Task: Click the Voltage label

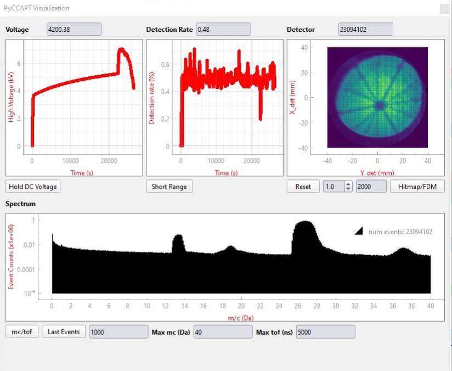Action: coord(17,30)
